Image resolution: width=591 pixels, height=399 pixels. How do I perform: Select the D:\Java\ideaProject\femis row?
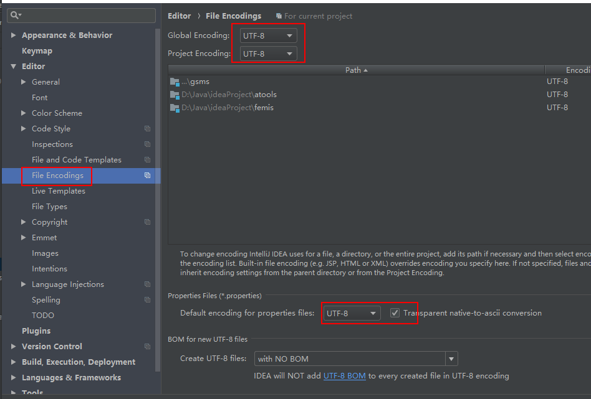click(380, 108)
